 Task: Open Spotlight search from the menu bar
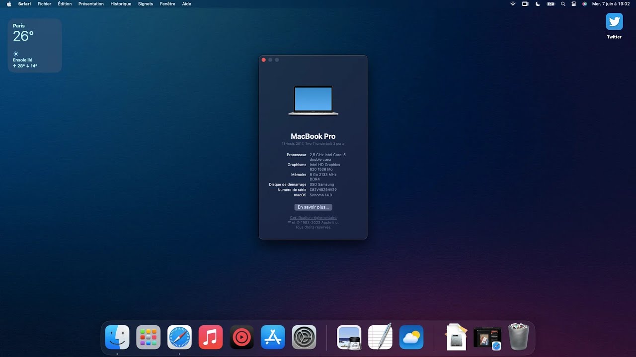pos(563,4)
